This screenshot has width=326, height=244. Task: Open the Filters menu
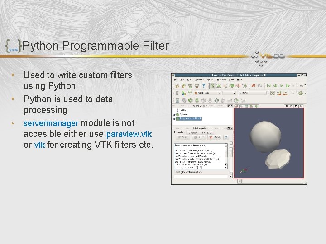(x=210, y=80)
